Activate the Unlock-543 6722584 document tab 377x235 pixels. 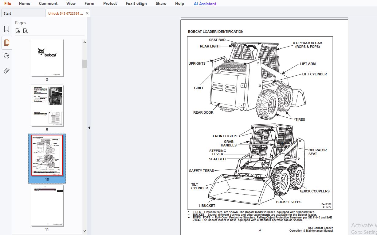pyautogui.click(x=65, y=13)
